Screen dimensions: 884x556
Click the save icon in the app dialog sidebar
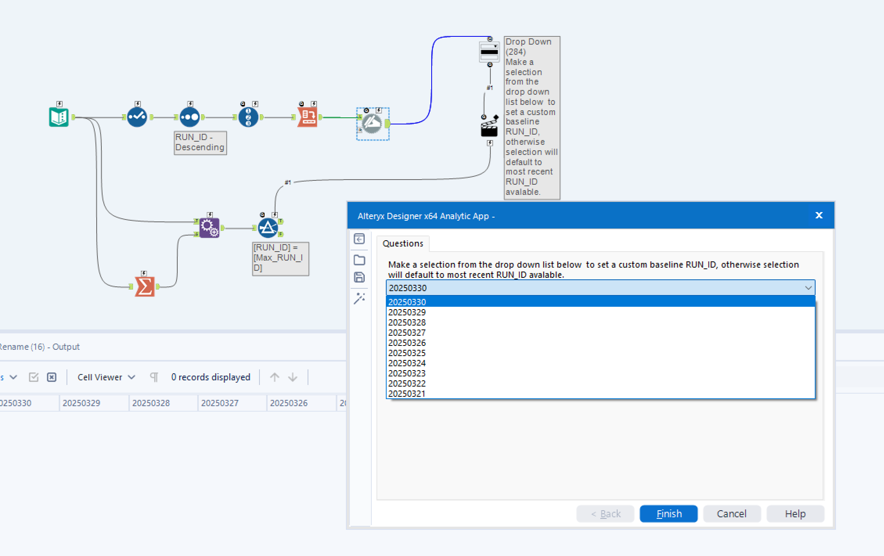[359, 277]
